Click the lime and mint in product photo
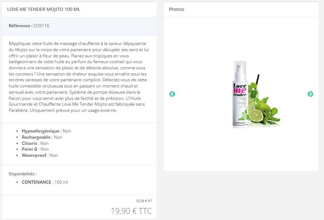324x220 pixels. (x=264, y=110)
